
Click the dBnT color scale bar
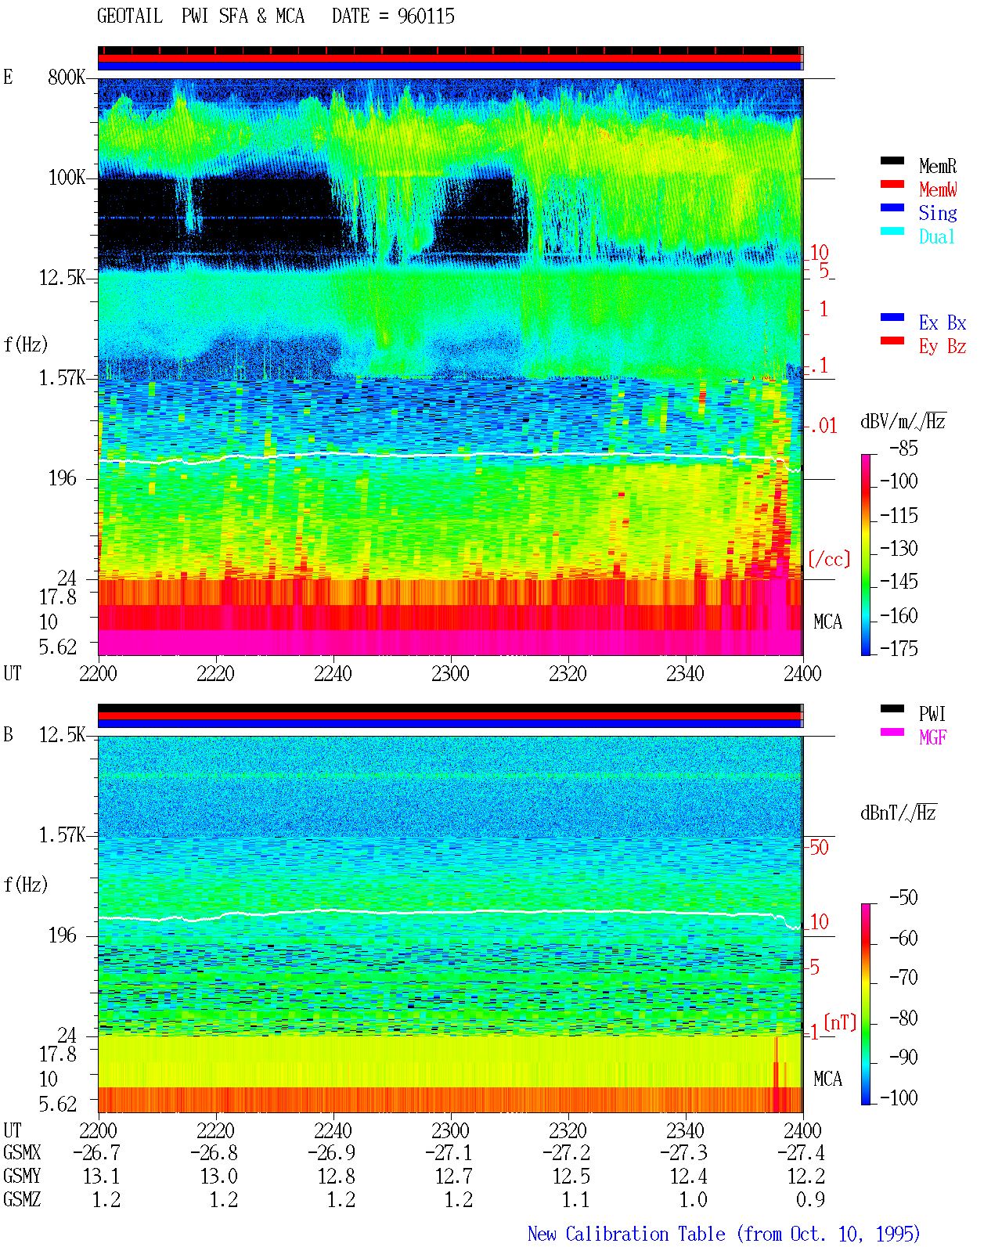click(x=866, y=1004)
